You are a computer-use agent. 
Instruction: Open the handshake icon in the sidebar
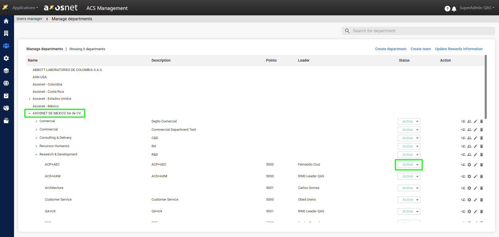pyautogui.click(x=6, y=108)
